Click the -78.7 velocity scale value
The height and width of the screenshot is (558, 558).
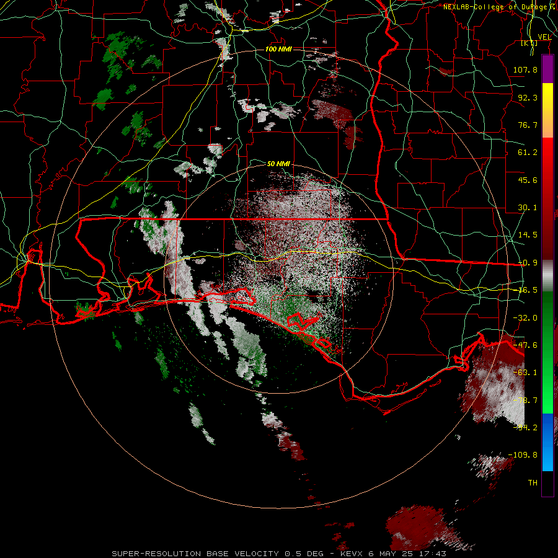coord(525,401)
